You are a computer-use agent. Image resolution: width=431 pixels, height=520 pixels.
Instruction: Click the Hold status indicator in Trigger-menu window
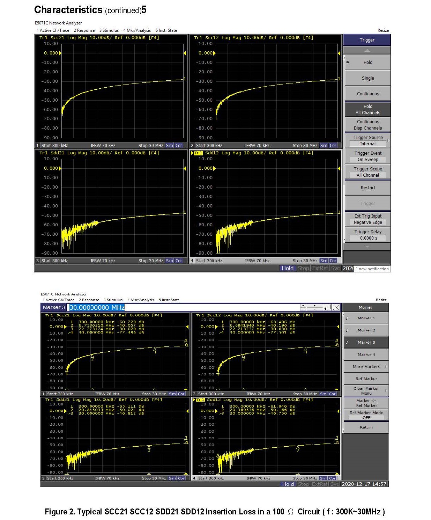tap(288, 268)
